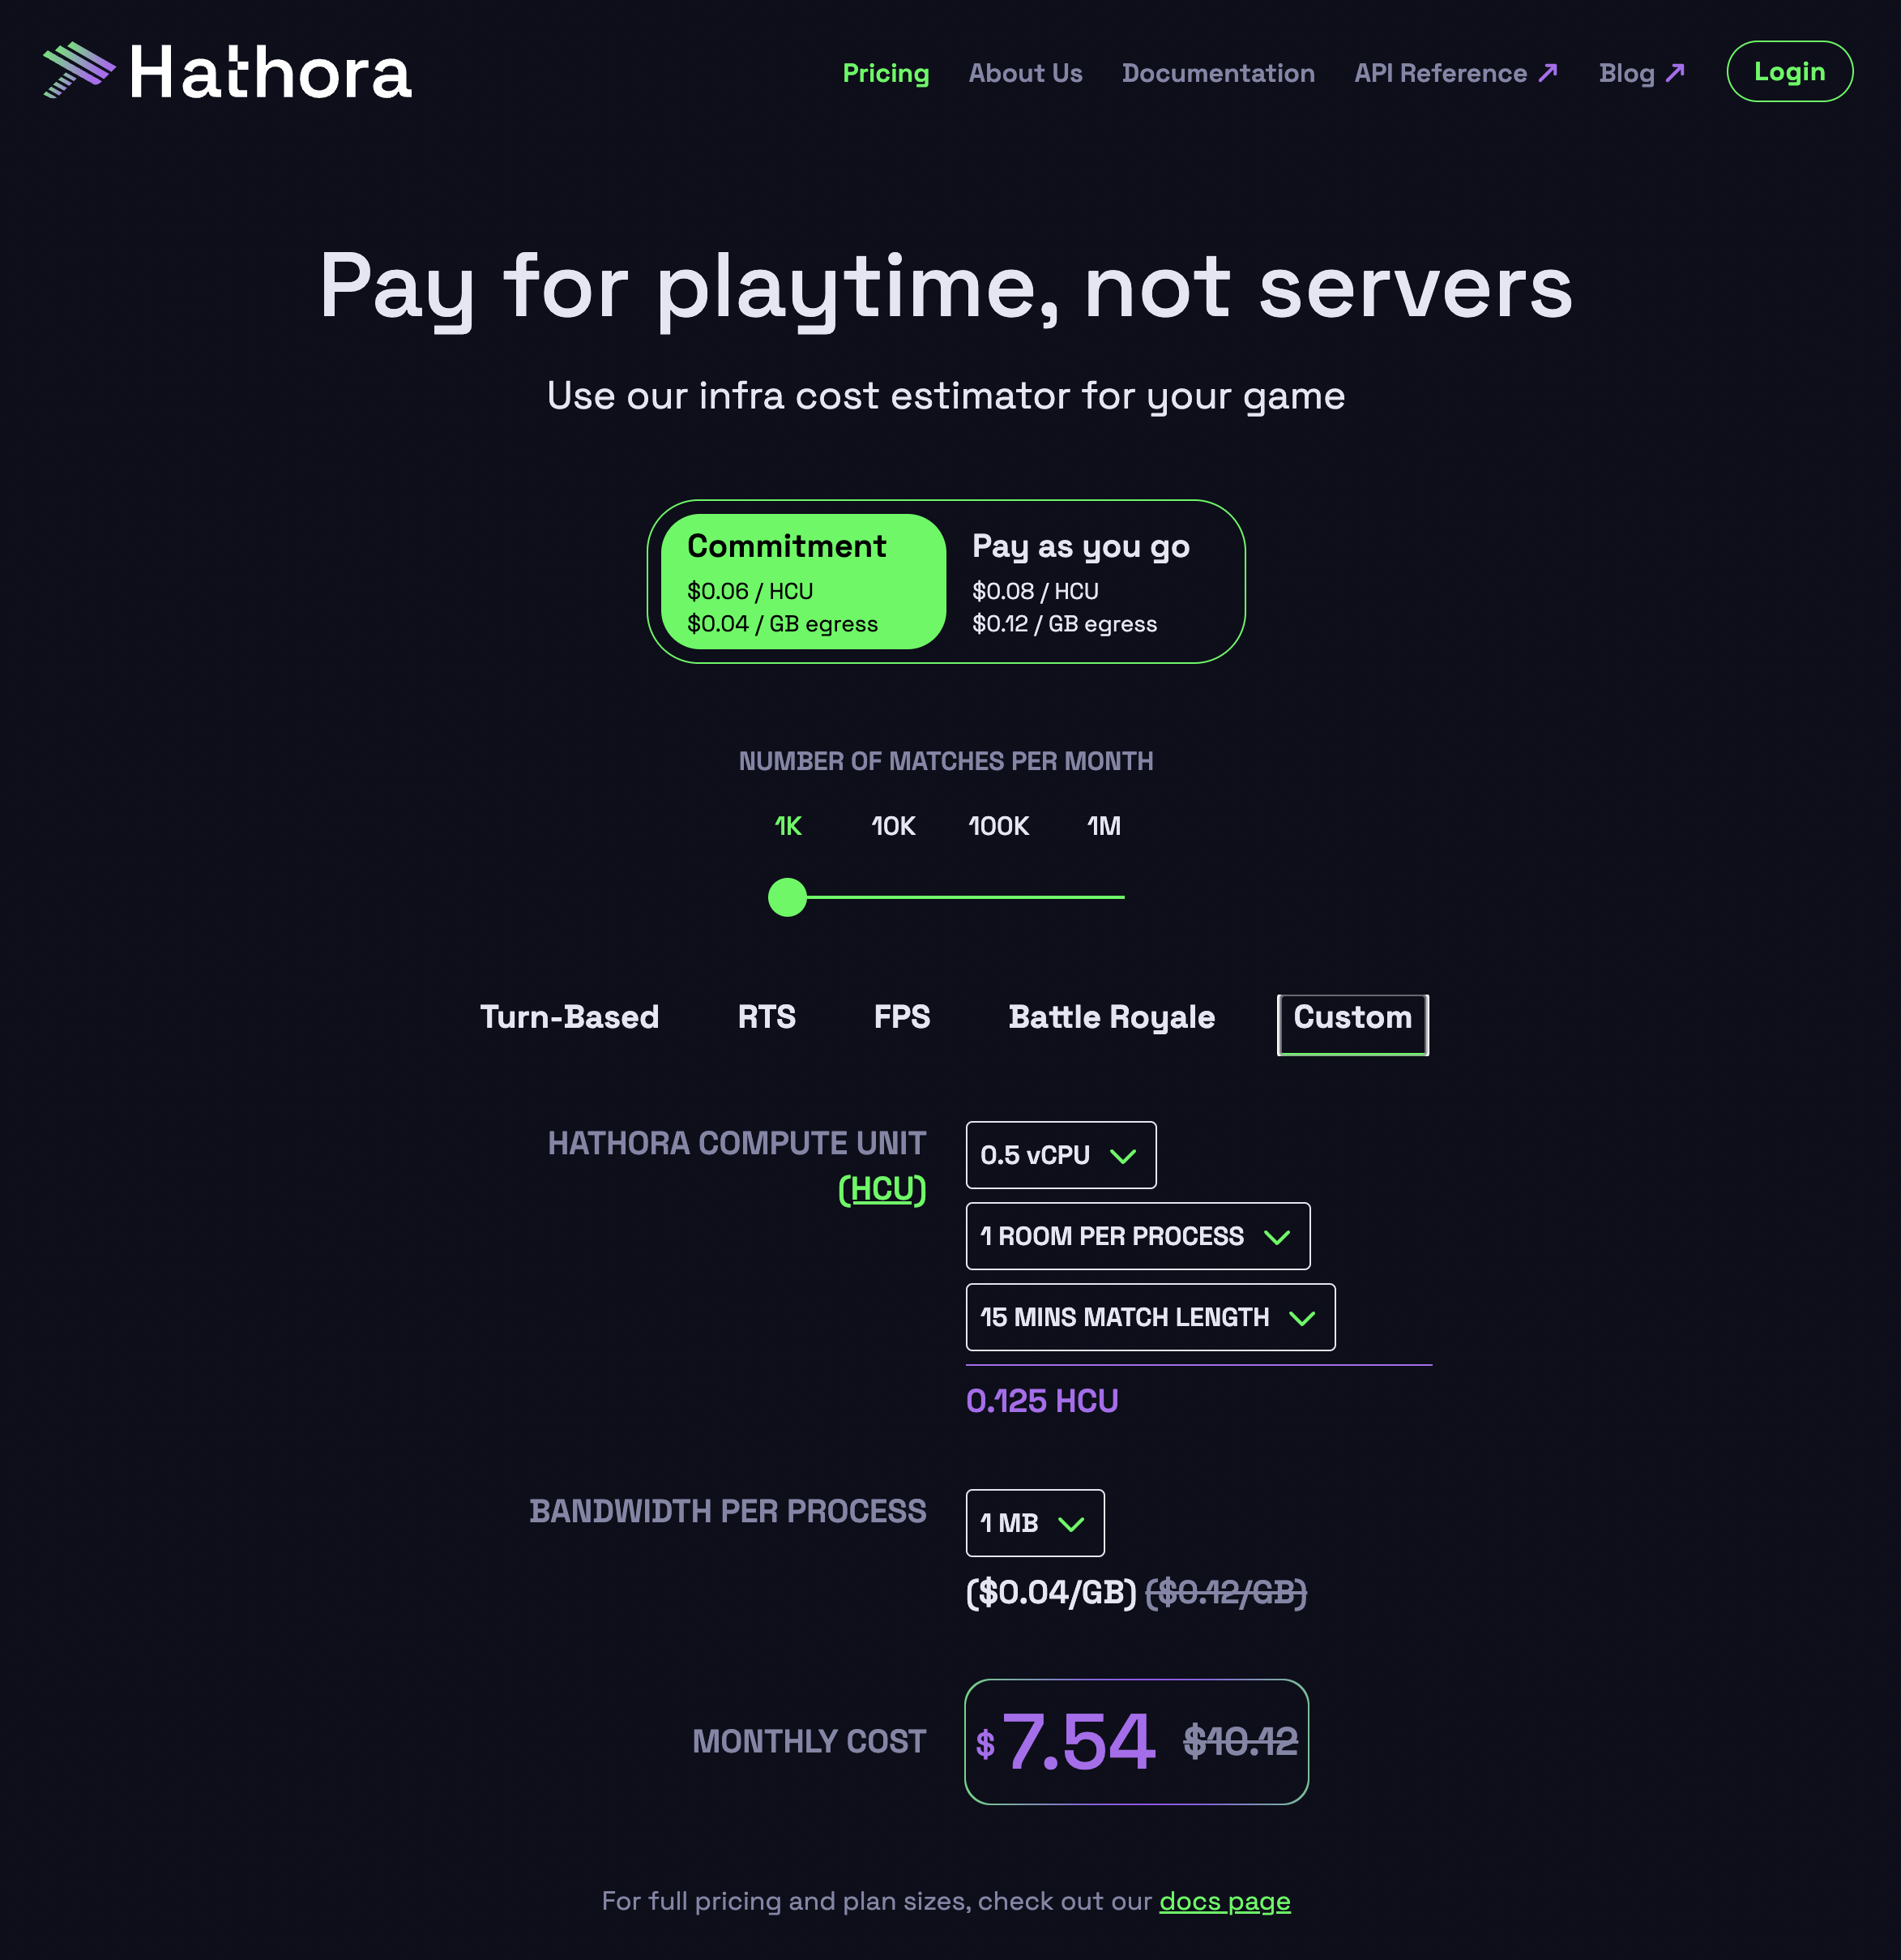Open the Documentation section
Screen dimensions: 1901x1960
pos(1217,72)
